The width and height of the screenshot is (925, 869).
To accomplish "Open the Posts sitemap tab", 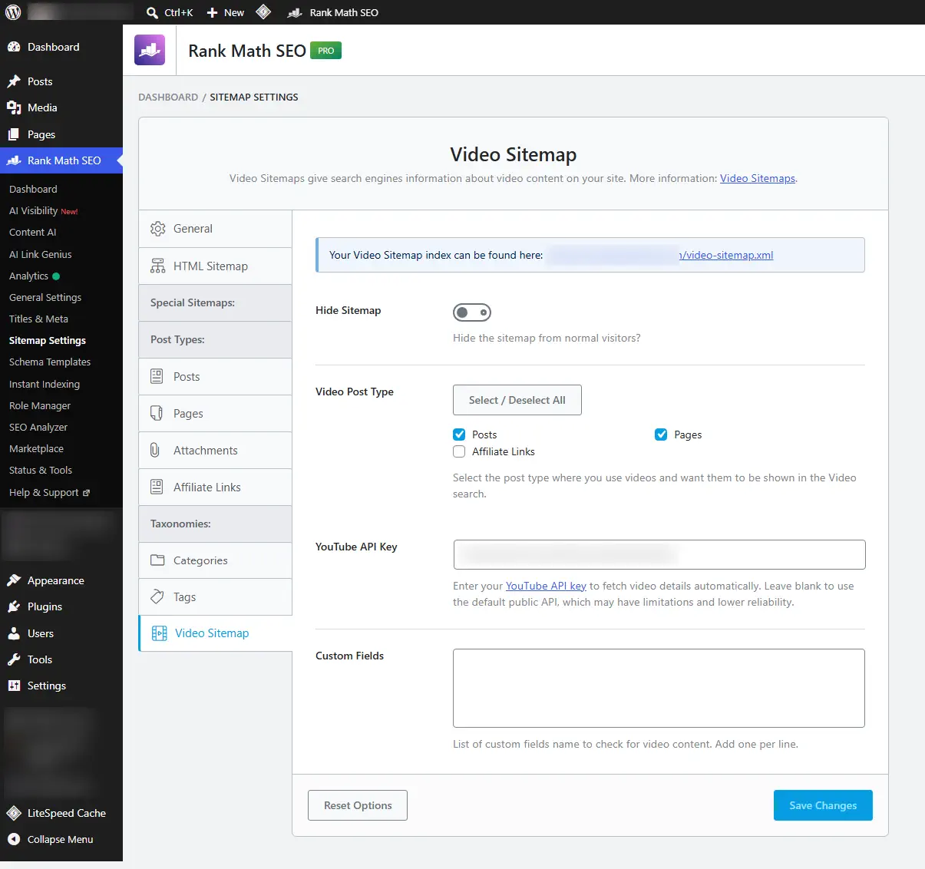I will [215, 376].
